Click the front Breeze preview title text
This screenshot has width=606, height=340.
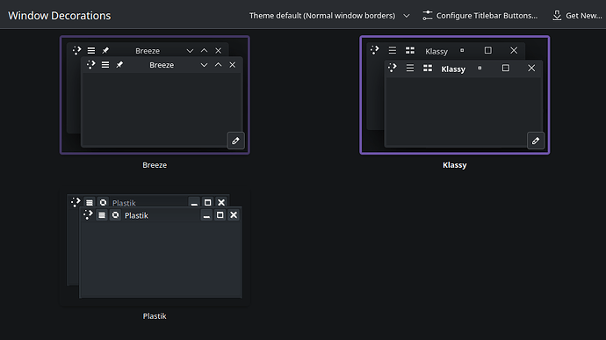click(x=162, y=65)
